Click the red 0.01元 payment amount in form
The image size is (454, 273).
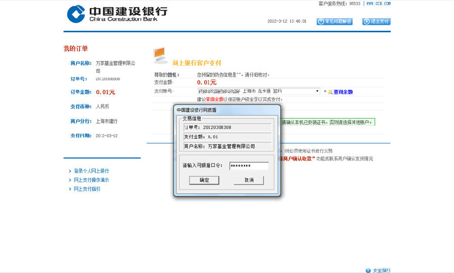coord(207,83)
